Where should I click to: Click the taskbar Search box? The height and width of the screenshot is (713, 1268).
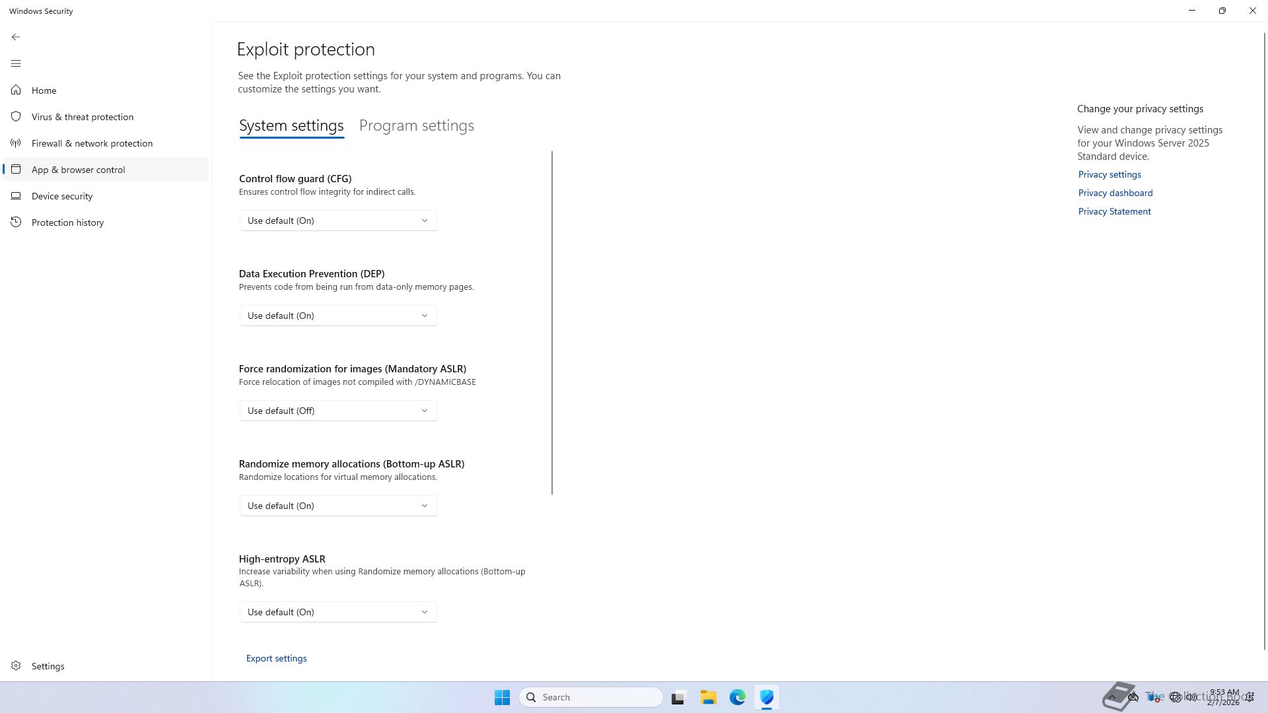pyautogui.click(x=591, y=697)
